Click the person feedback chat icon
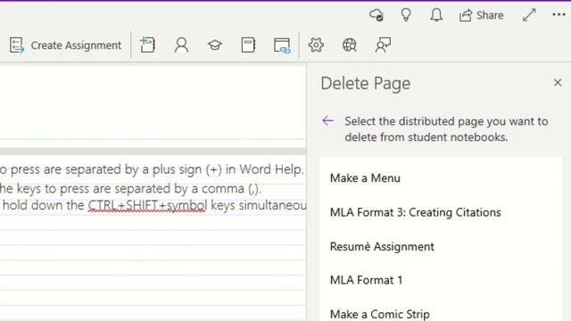571x321 pixels. pyautogui.click(x=383, y=45)
